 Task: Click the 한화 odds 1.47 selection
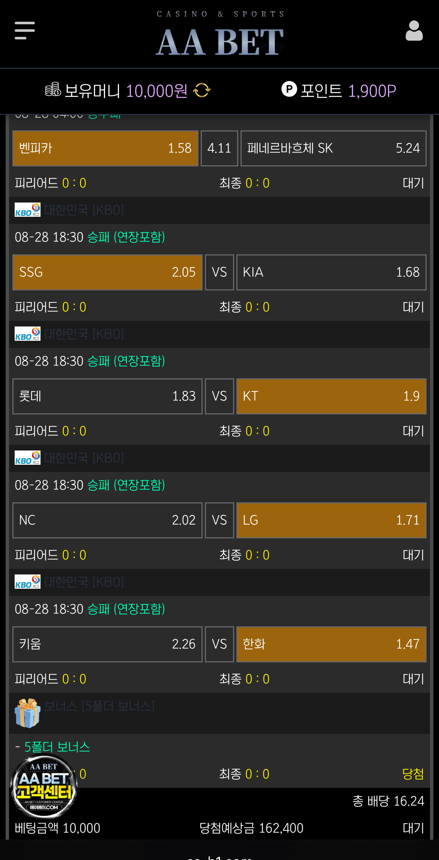331,644
